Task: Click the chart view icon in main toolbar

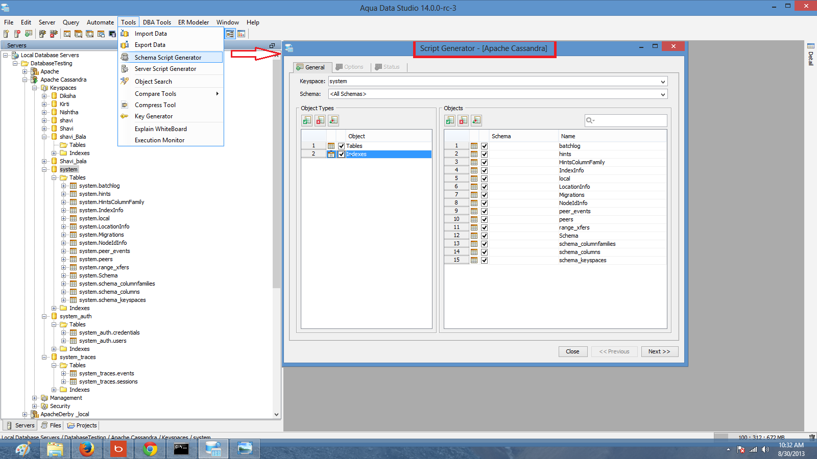Action: click(242, 34)
